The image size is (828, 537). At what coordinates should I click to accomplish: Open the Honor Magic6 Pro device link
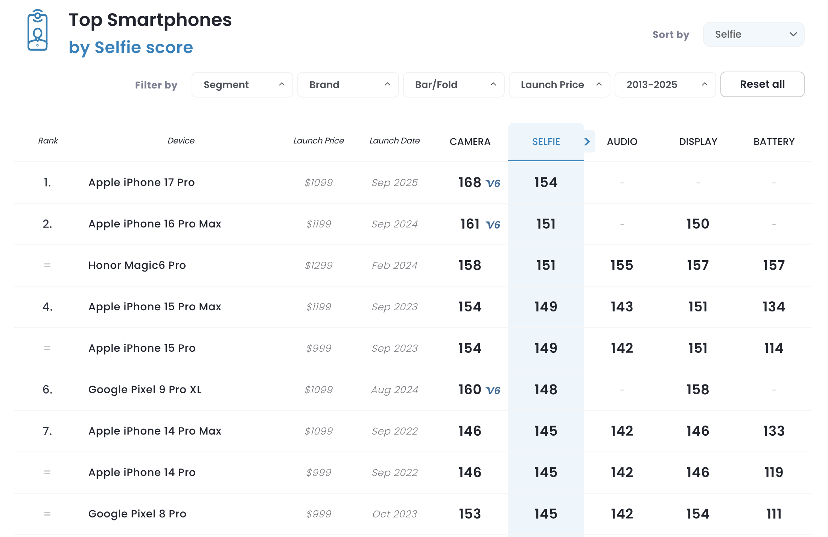coord(137,265)
